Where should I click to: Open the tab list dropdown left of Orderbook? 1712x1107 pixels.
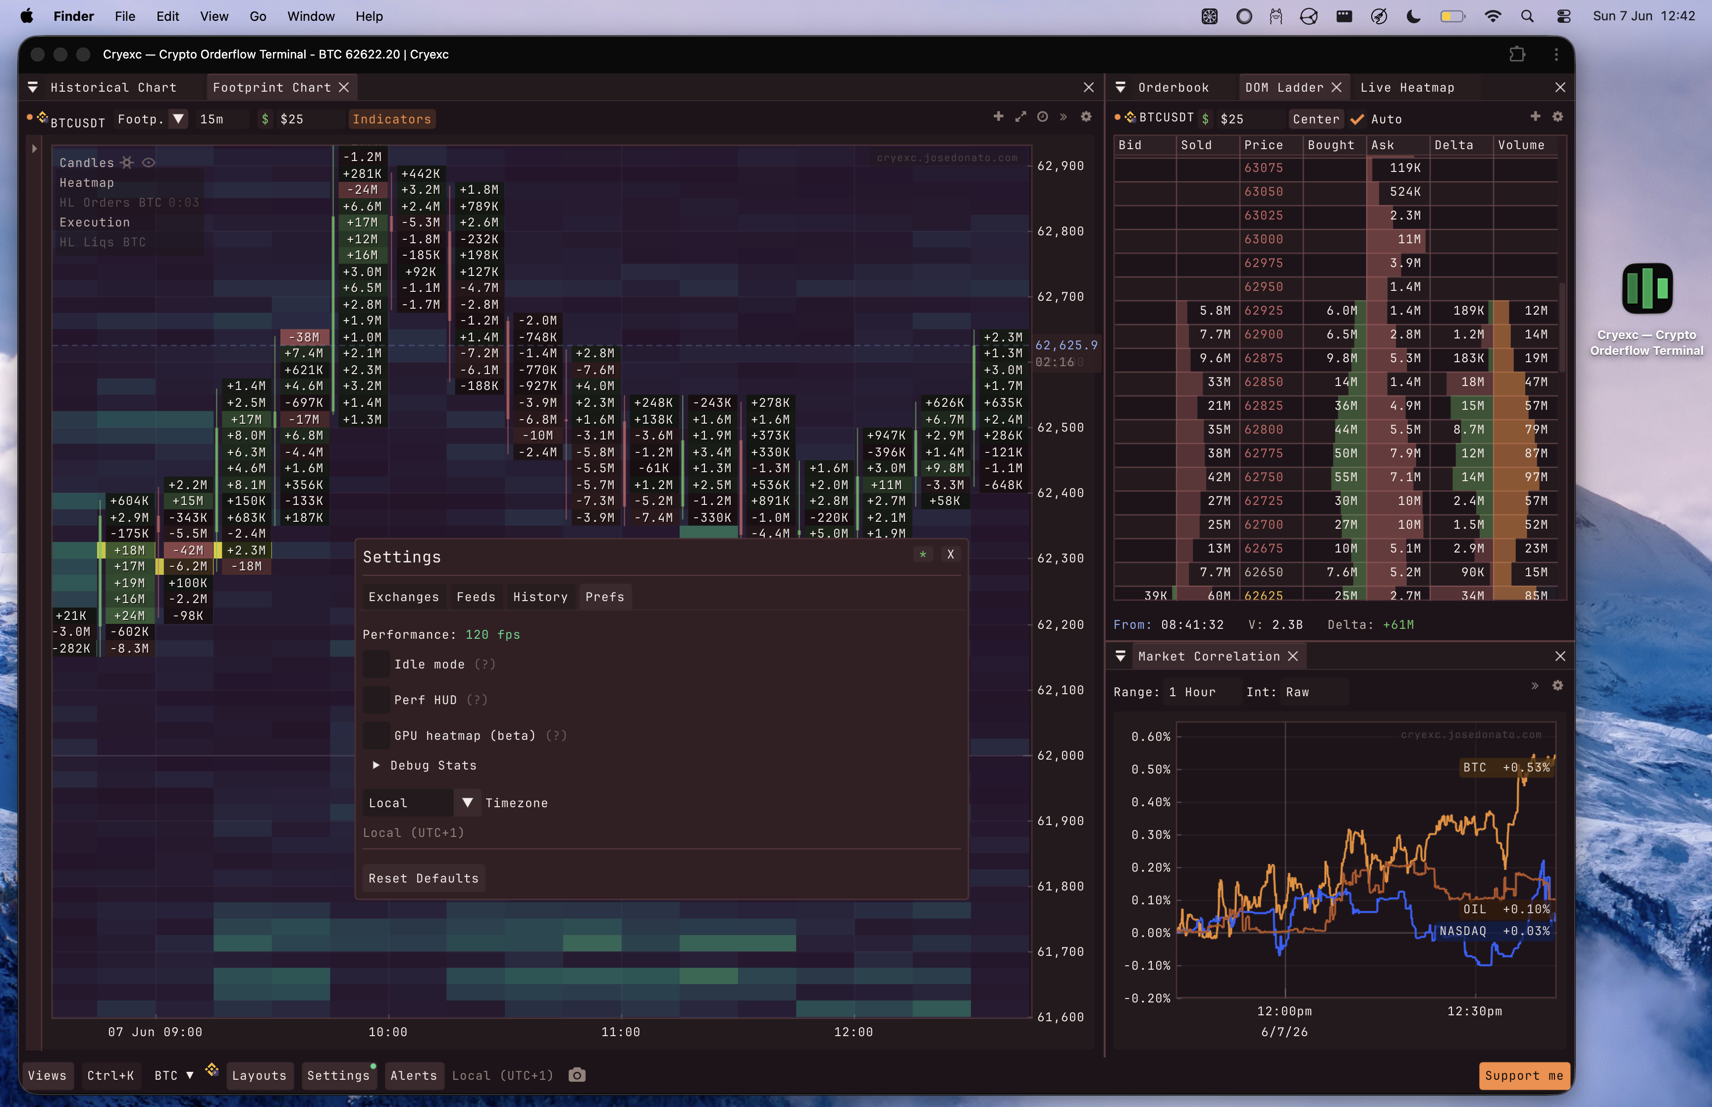coord(1120,87)
